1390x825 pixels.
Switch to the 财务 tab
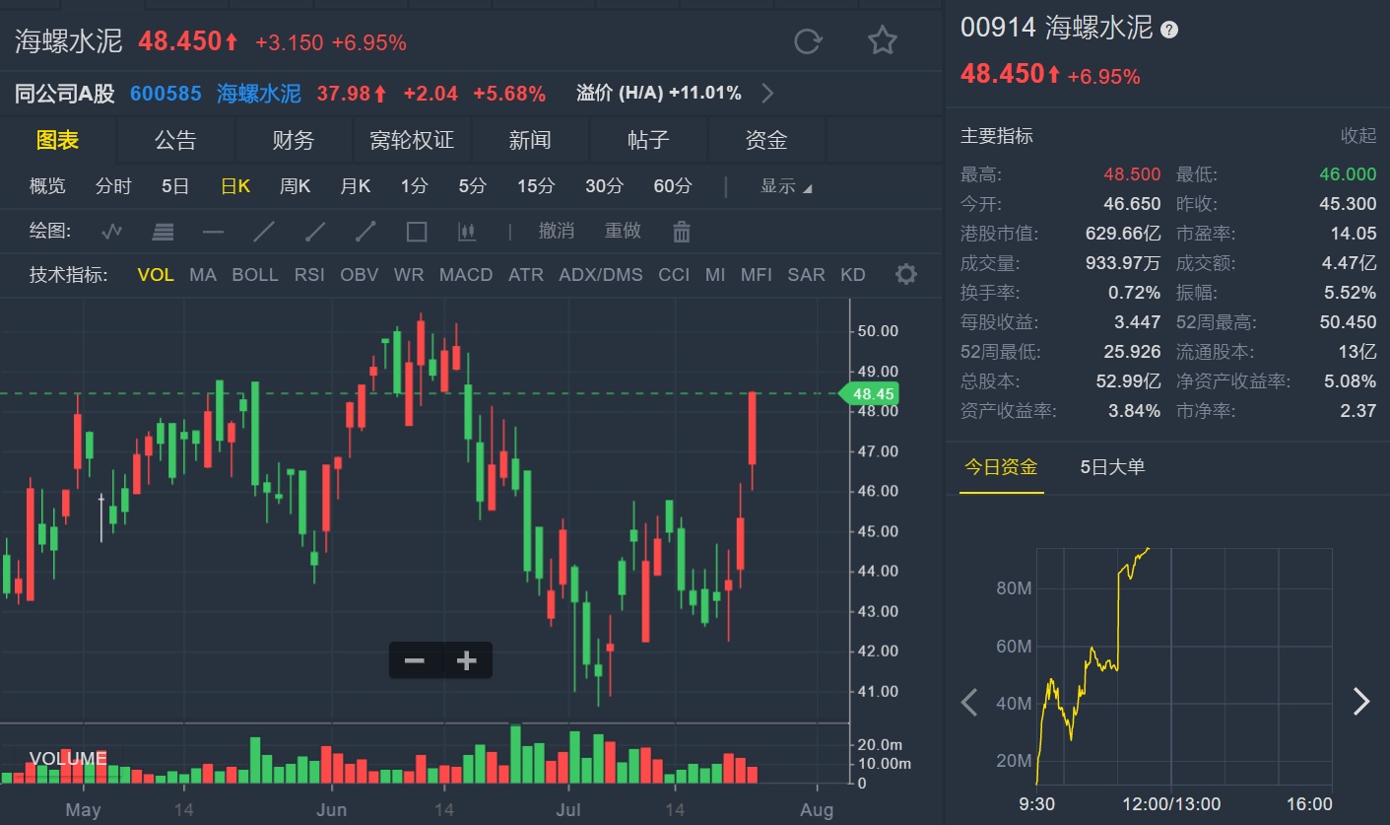293,141
